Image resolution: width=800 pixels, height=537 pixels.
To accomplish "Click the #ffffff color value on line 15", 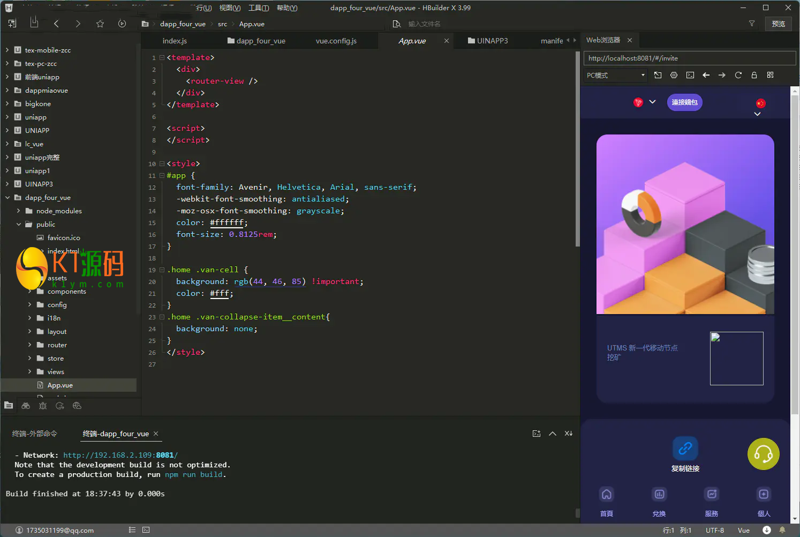I will click(227, 222).
